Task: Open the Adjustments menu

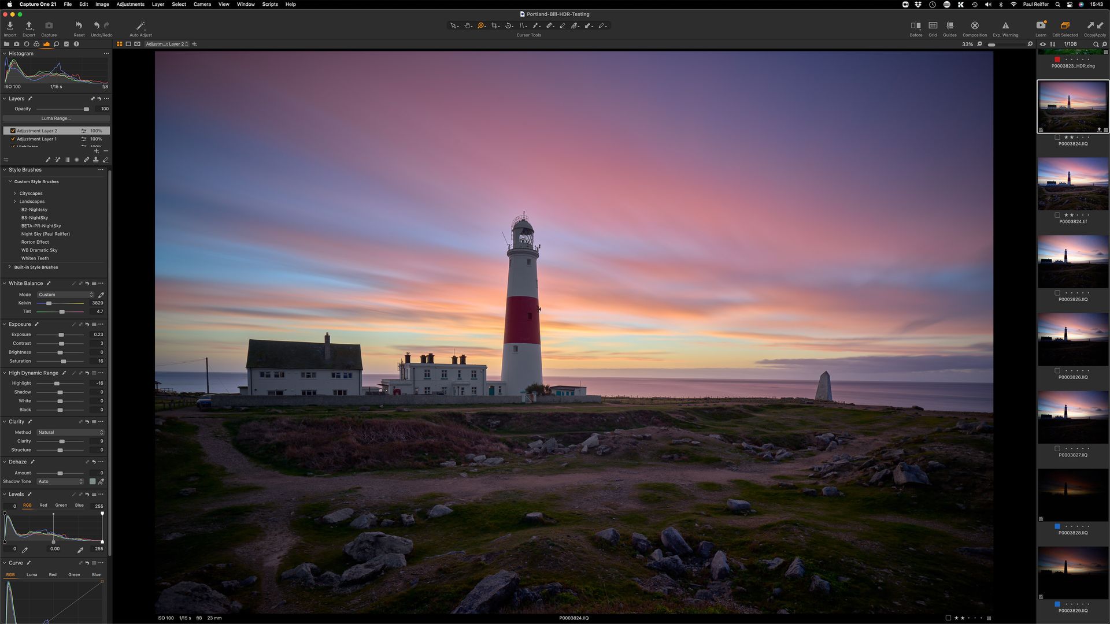Action: 130,4
